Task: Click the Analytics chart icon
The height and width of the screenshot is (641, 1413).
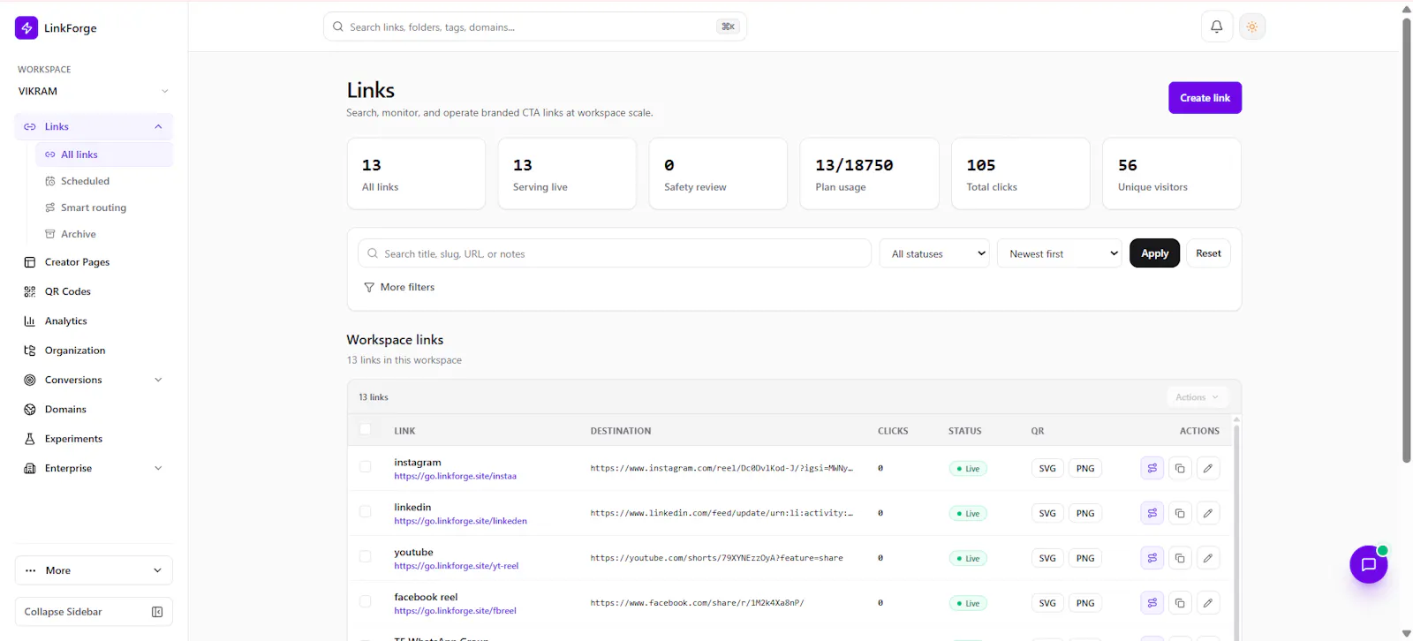Action: [x=30, y=321]
